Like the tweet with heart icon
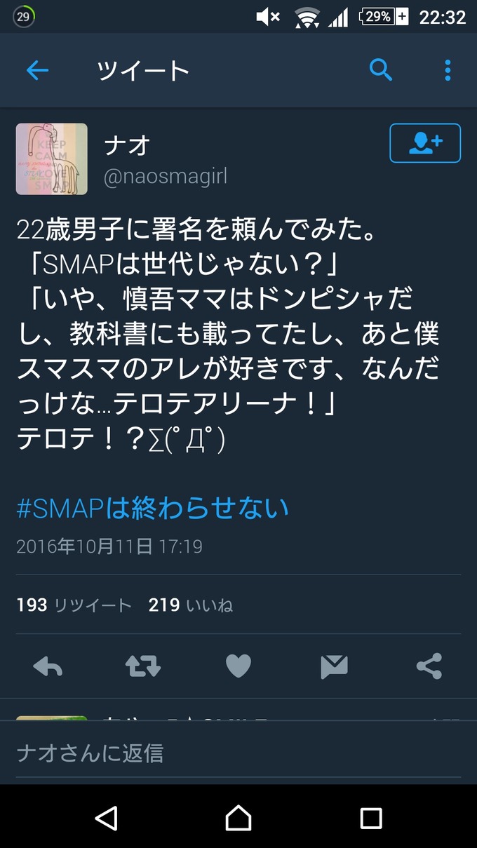This screenshot has width=477, height=848. [238, 666]
